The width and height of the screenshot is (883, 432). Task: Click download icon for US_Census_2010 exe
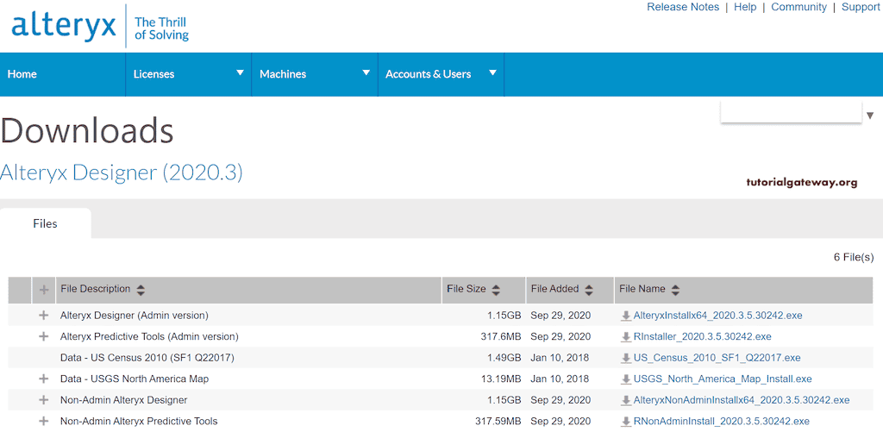(x=626, y=358)
